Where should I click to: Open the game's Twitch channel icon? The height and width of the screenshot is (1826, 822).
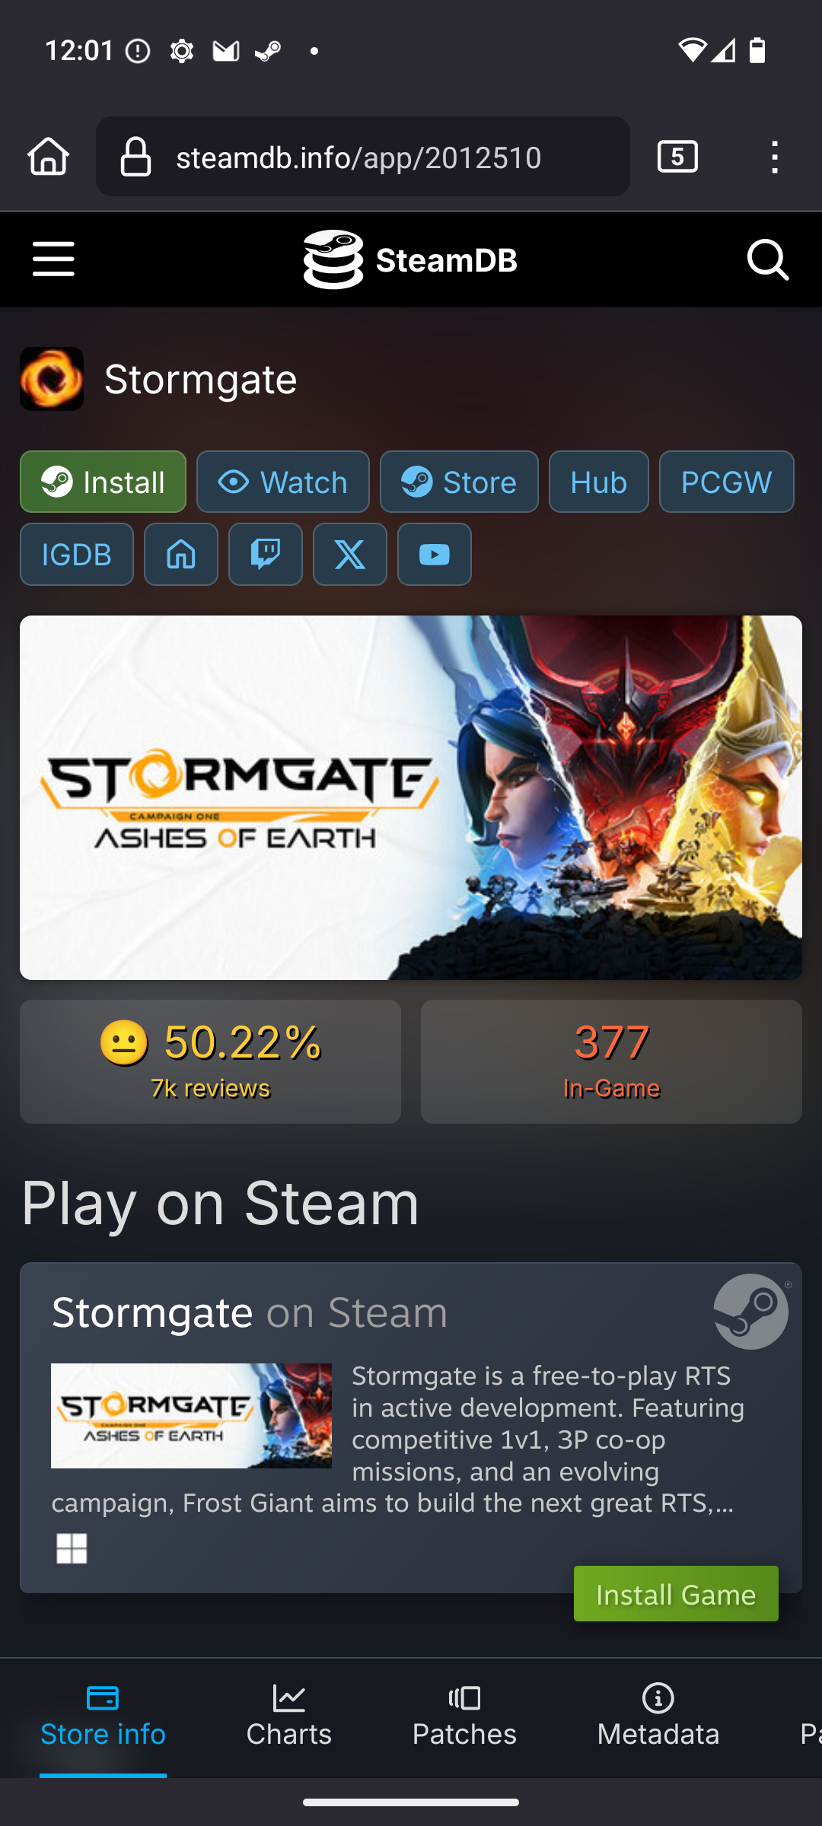coord(266,554)
